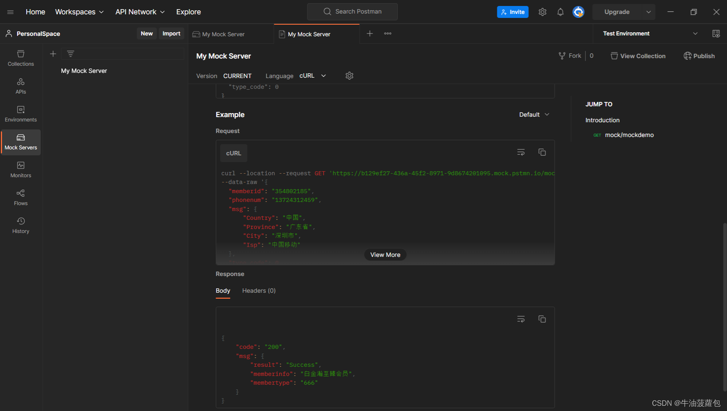
Task: Open Collections in the sidebar
Action: [21, 59]
